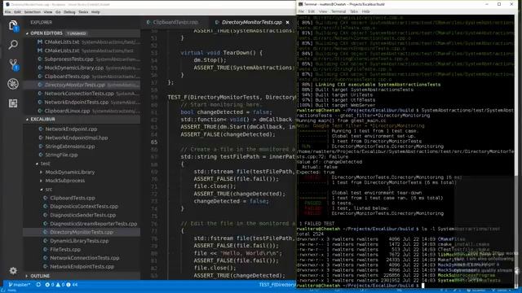522x293 pixels.
Task: Open the Edit menu in VS Code
Action: pos(17,12)
